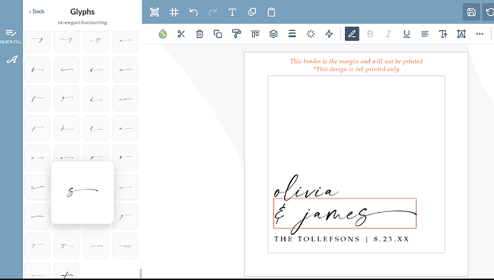Image resolution: width=494 pixels, height=280 pixels.
Task: Go back from the Glyphs panel
Action: click(x=37, y=11)
